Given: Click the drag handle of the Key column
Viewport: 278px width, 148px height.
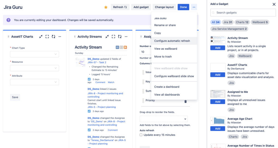Looking at the screenshot, I should tap(143, 82).
